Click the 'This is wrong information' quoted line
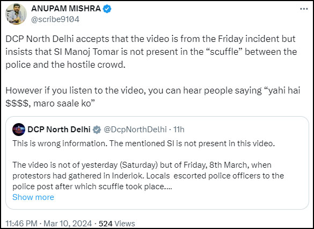Screen dimensions: 314x229 pos(144,144)
